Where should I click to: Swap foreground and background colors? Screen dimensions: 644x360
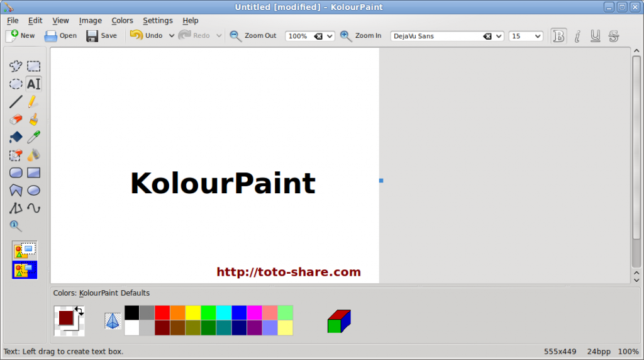[79, 311]
